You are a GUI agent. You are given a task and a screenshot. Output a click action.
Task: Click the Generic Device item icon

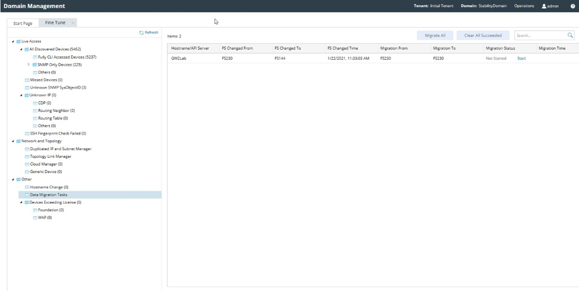[27, 172]
